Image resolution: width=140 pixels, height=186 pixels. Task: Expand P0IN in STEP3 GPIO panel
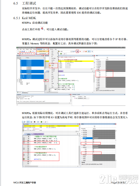click(82, 146)
